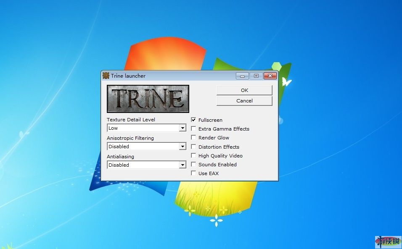Click the watermark logo in desktop corner
Image resolution: width=402 pixels, height=249 pixels.
pyautogui.click(x=388, y=241)
